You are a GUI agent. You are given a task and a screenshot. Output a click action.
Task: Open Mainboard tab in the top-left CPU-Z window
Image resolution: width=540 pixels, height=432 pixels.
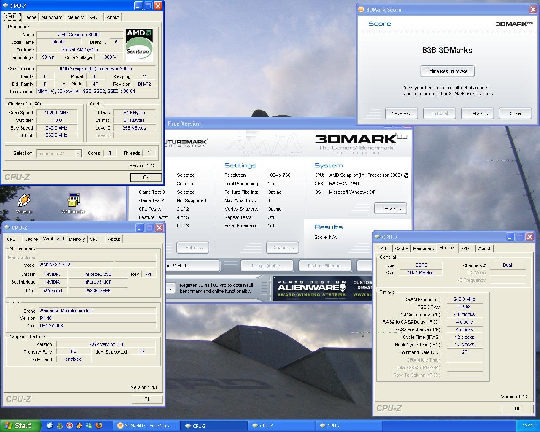[52, 17]
